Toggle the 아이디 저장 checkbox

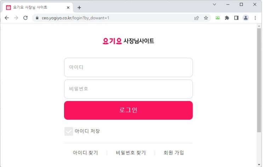pos(69,131)
